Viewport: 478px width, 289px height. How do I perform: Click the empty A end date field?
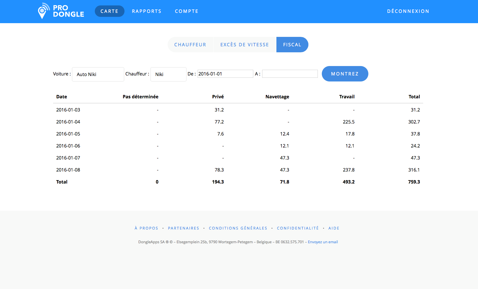pos(290,74)
